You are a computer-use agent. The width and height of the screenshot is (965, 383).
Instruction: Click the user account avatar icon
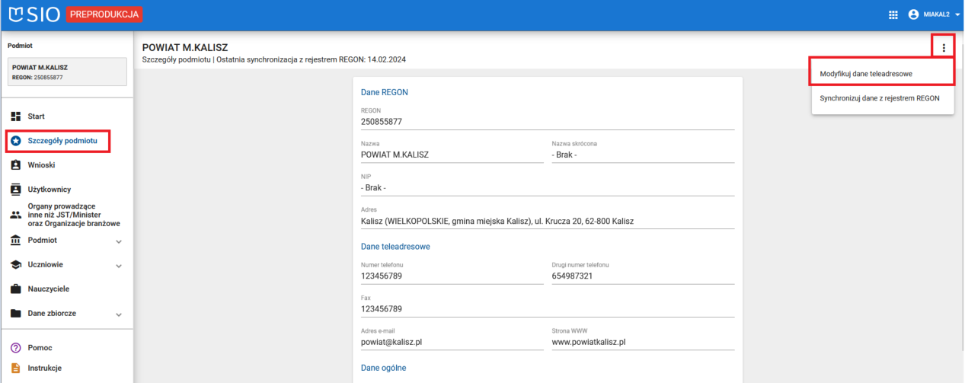click(914, 14)
